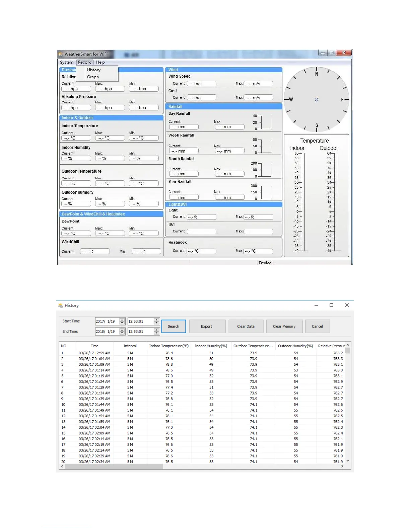Minimize the WeatherSmart for WiFi window

pyautogui.click(x=323, y=53)
